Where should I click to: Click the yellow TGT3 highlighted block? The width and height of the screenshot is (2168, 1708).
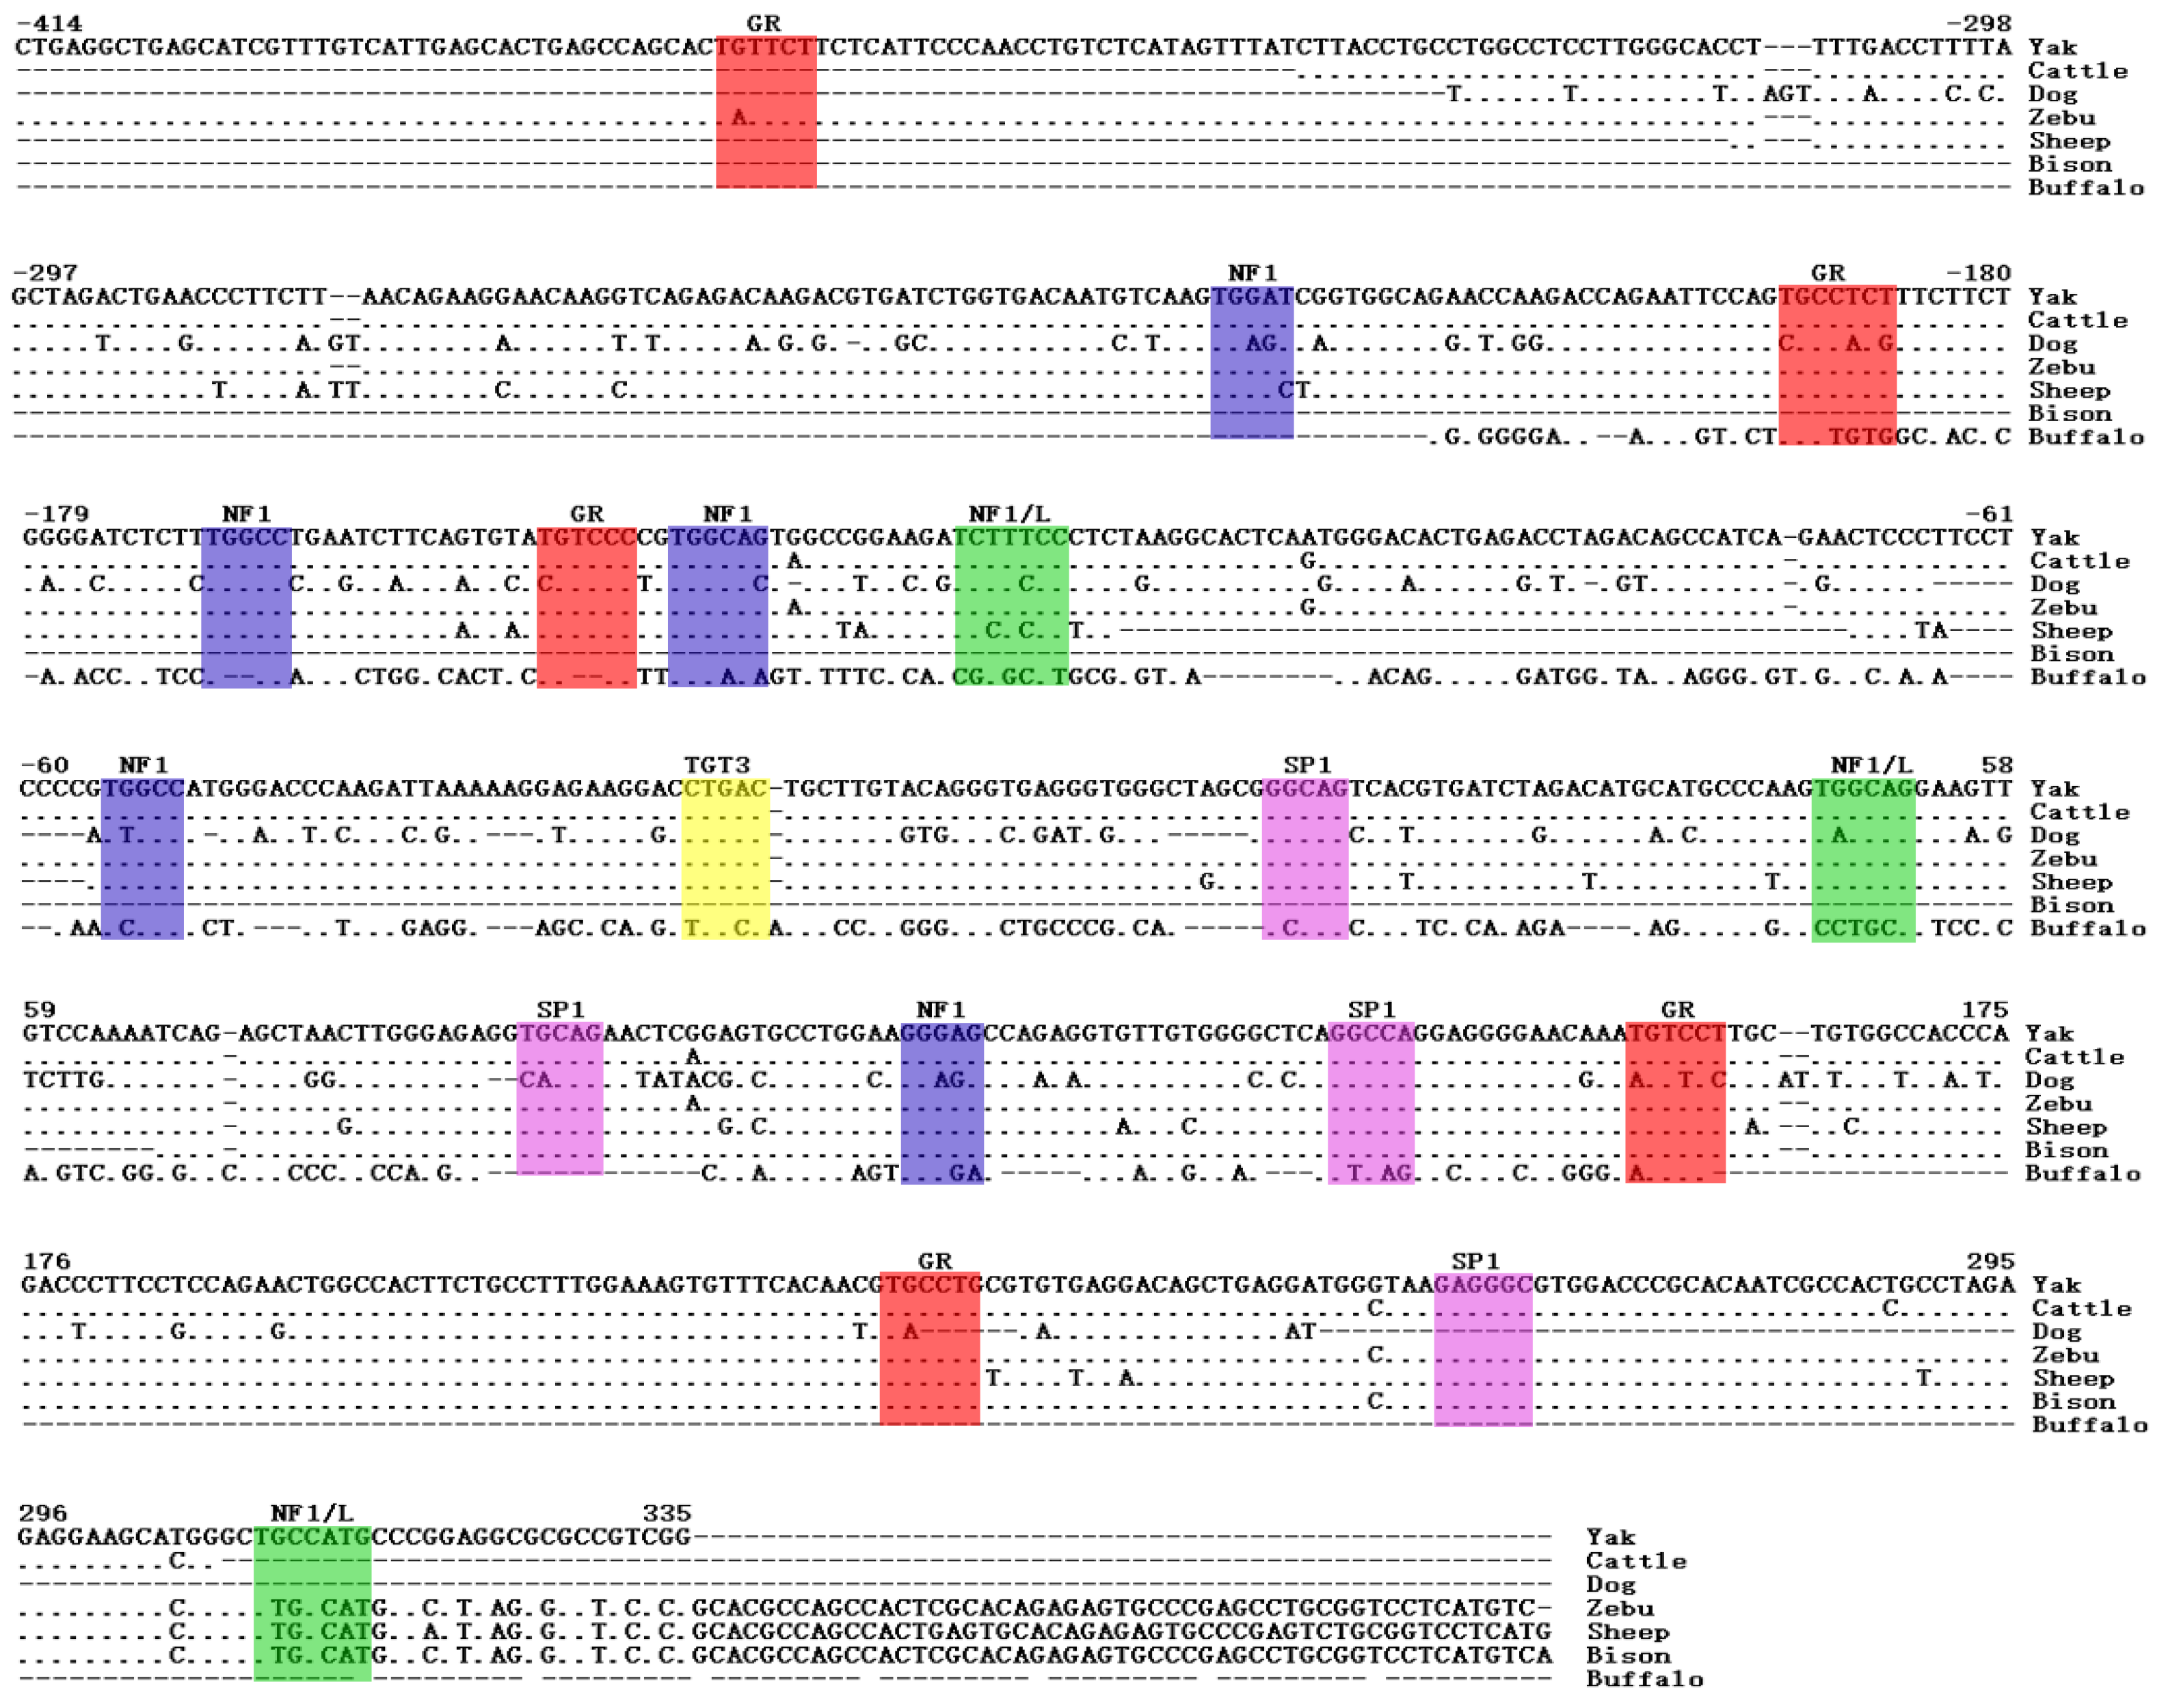point(725,858)
